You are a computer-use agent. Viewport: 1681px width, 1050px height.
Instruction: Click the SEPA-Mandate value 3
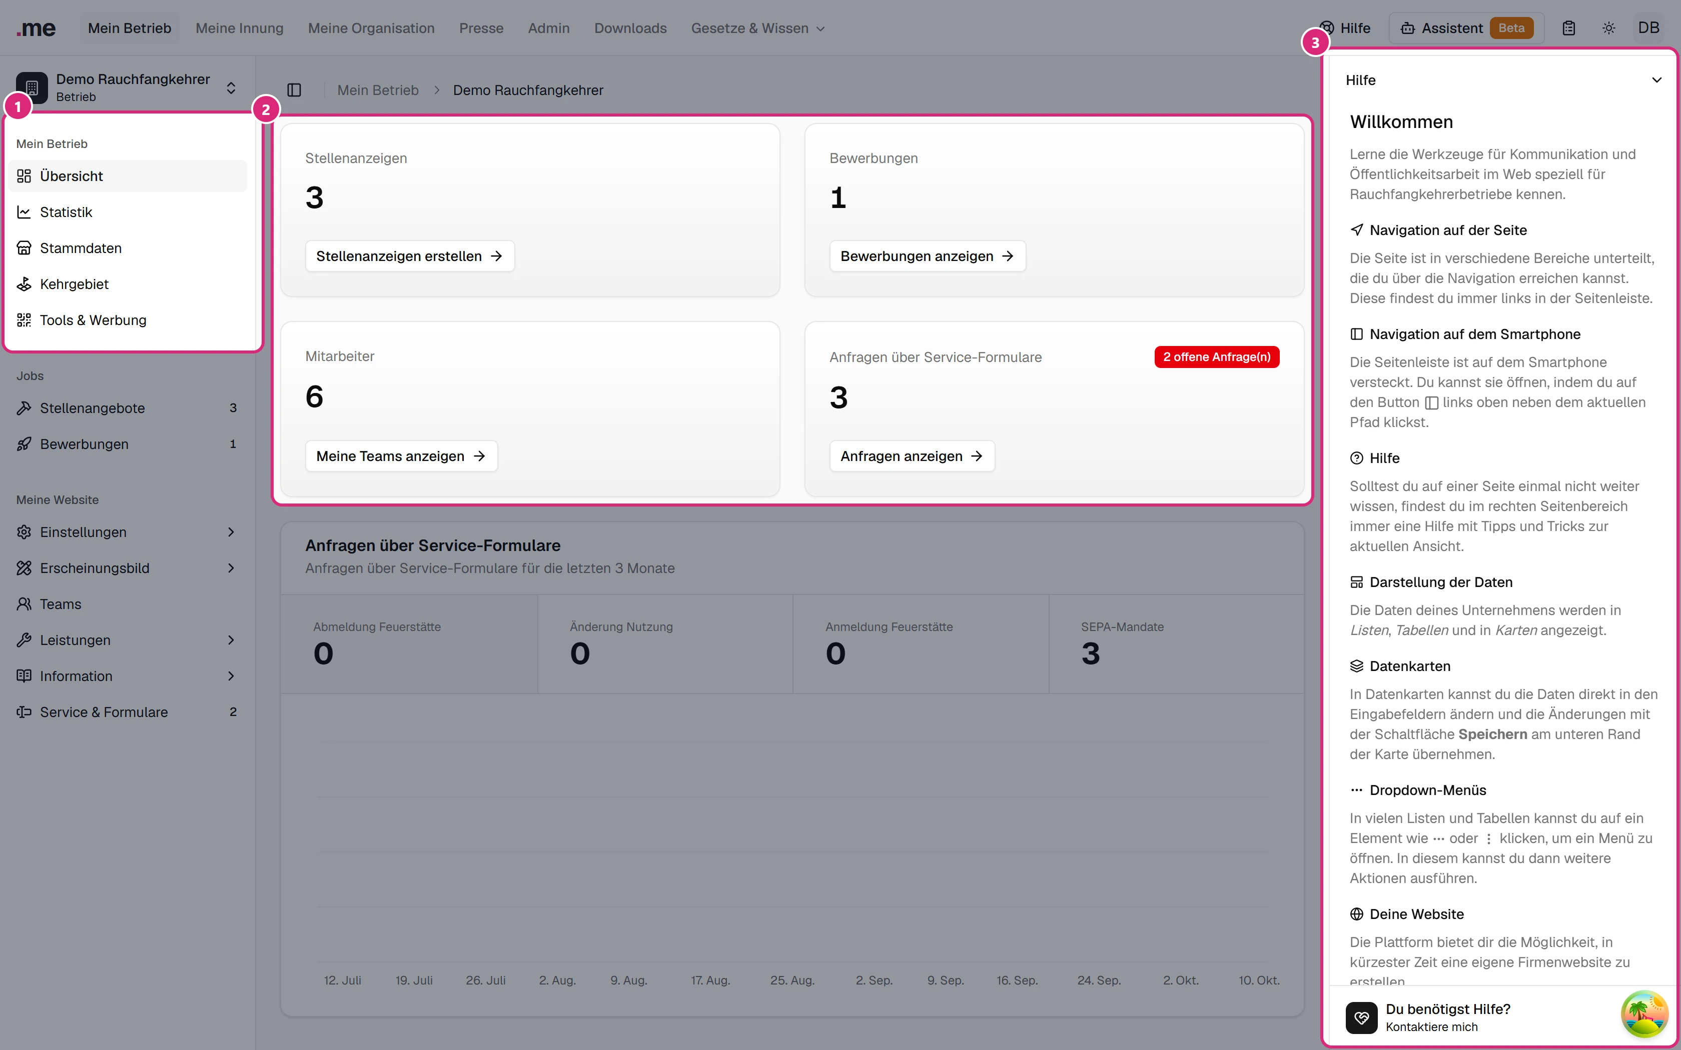pyautogui.click(x=1091, y=653)
